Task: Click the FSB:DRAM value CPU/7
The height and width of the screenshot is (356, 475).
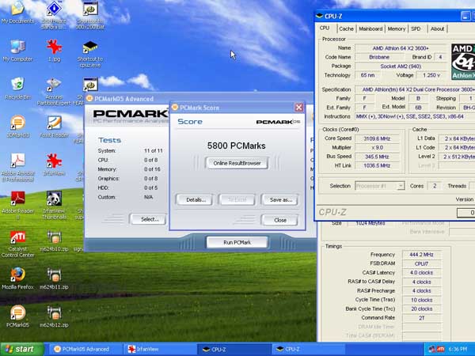Action: point(421,263)
